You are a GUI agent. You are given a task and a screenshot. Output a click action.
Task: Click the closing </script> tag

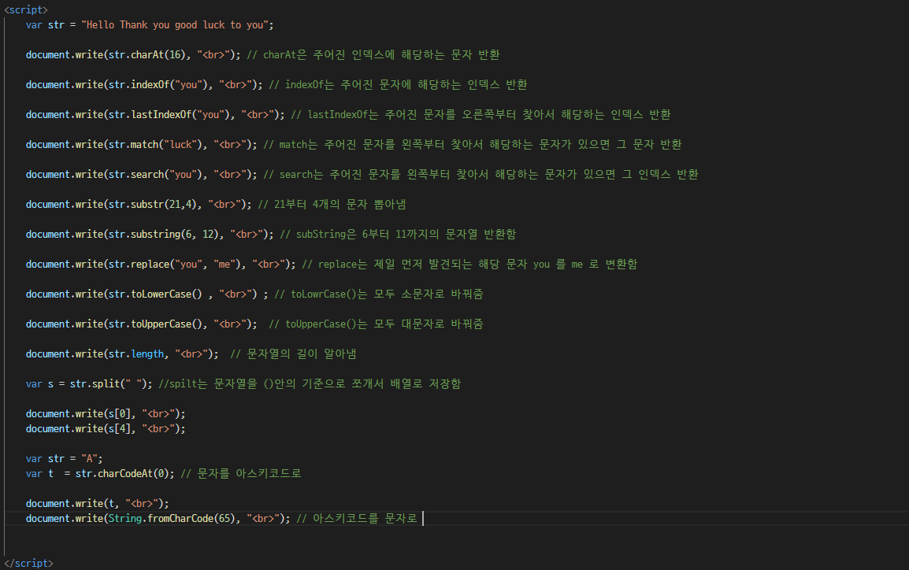point(28,563)
